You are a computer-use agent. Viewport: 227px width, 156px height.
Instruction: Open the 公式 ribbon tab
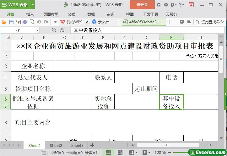71,14
